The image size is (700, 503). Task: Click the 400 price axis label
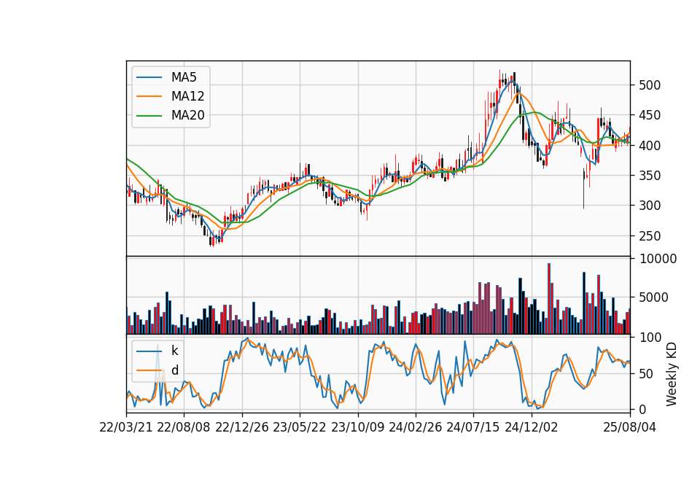point(650,146)
